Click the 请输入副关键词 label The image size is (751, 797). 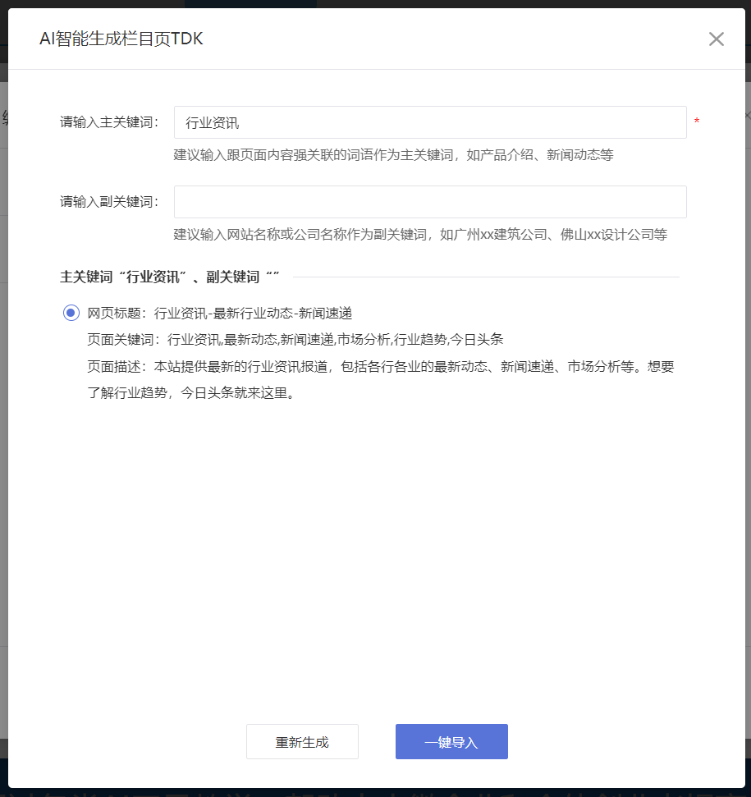coord(110,202)
